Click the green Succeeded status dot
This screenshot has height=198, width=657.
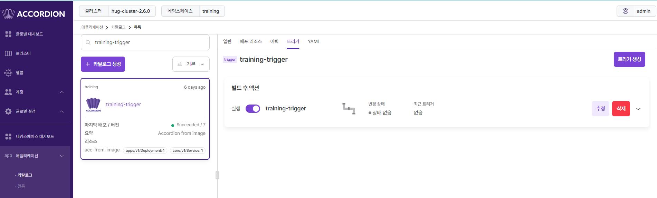(x=173, y=125)
